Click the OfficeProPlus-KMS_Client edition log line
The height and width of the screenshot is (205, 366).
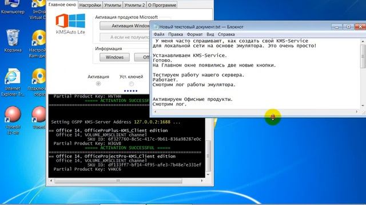click(x=109, y=130)
